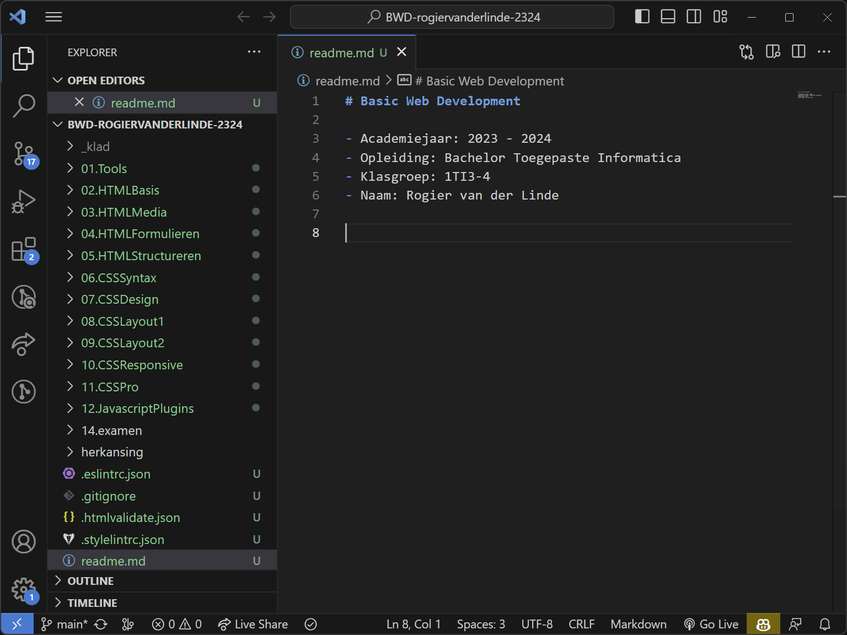The width and height of the screenshot is (847, 635).
Task: Click the Manage gear icon
Action: (x=24, y=589)
